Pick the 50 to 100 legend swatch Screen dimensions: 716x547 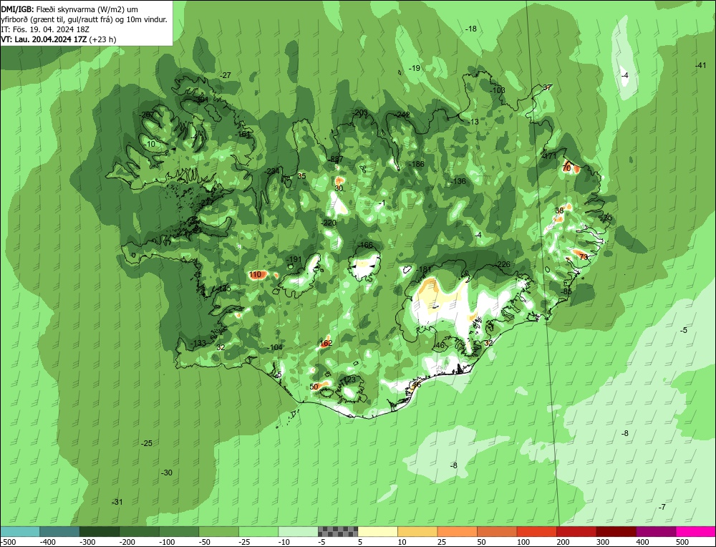(x=497, y=531)
